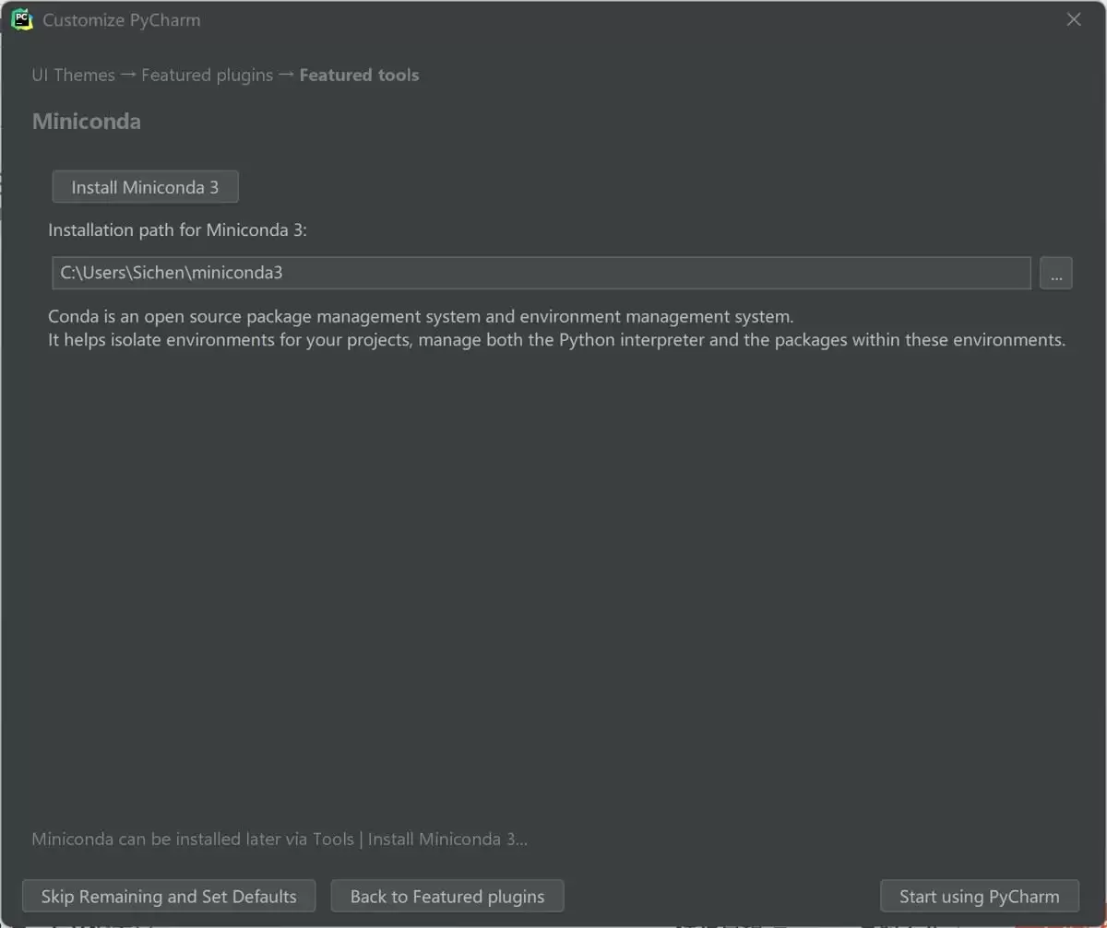
Task: Focus the Miniconda installation path field
Action: point(542,273)
